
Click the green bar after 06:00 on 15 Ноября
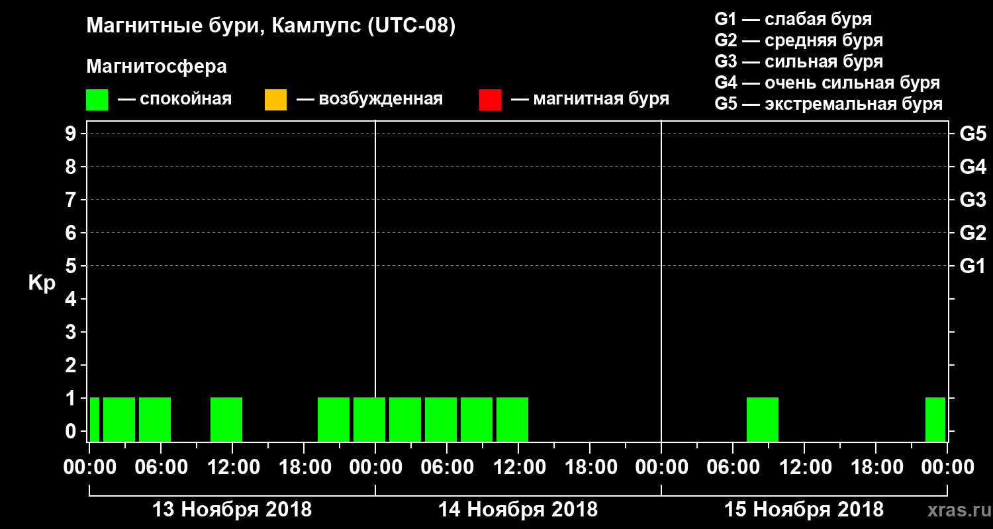pos(763,419)
